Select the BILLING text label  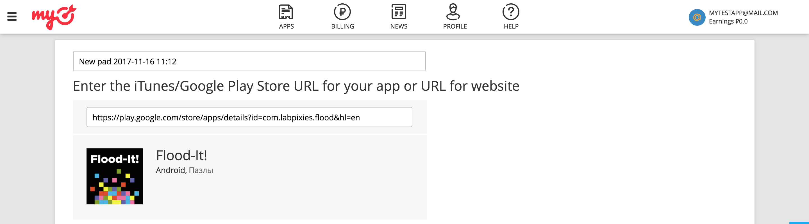(x=342, y=27)
